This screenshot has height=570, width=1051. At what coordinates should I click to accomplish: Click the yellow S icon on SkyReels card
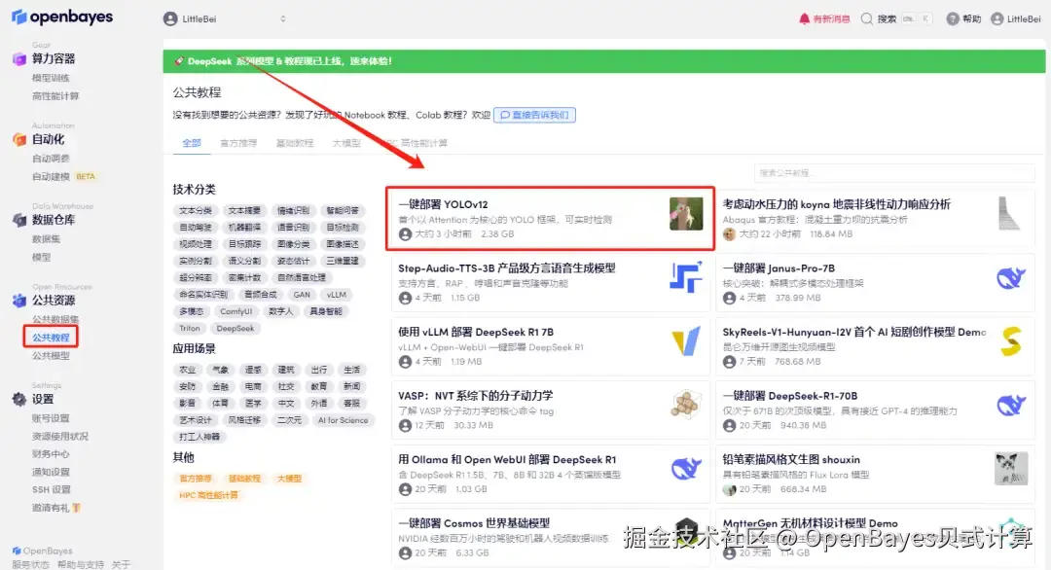pos(1011,340)
